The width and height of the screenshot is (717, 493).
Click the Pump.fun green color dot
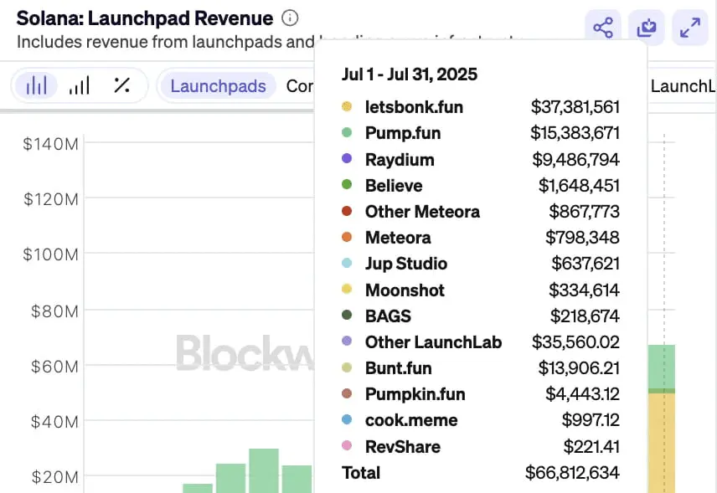point(347,132)
